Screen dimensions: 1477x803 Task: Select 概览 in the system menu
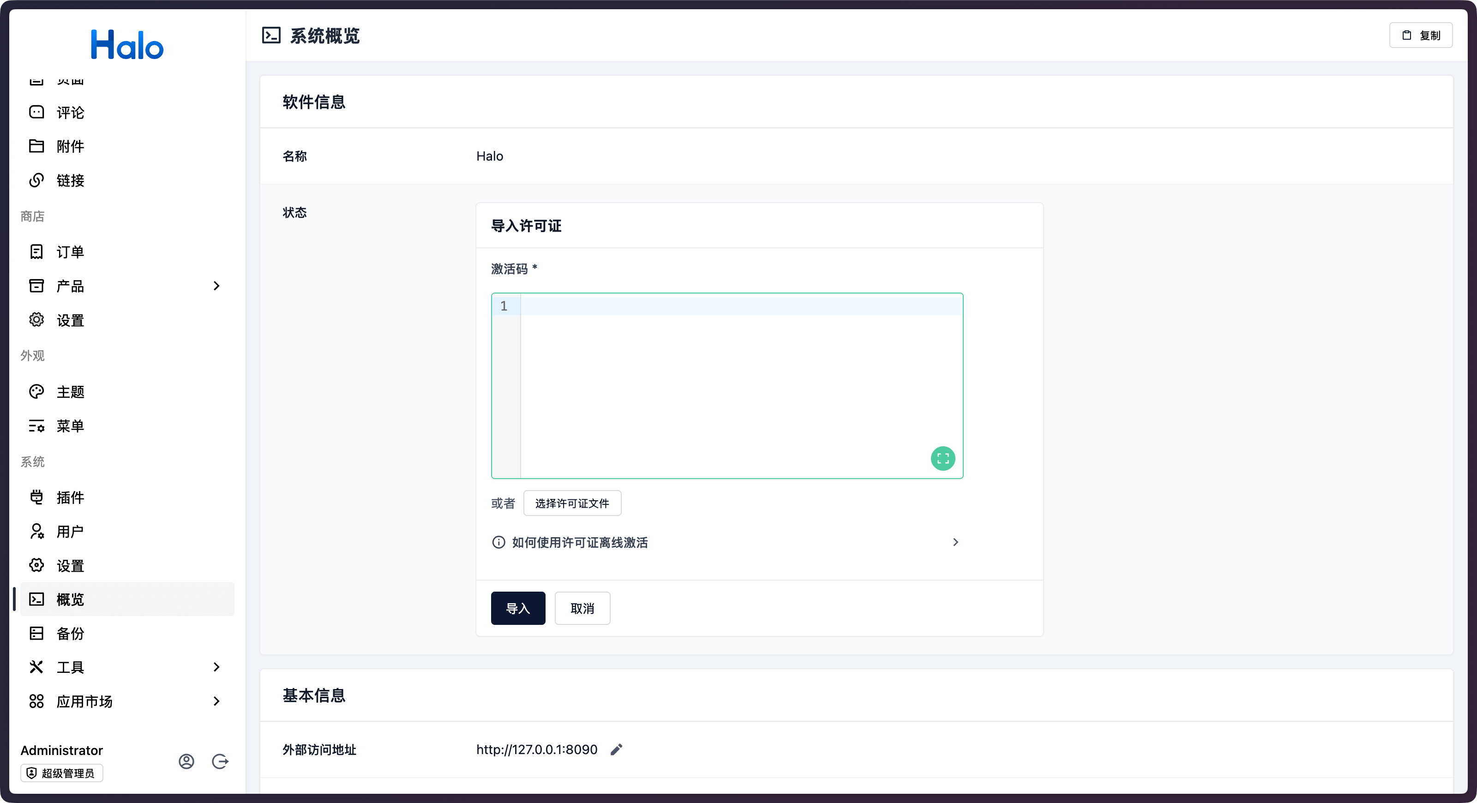point(70,599)
